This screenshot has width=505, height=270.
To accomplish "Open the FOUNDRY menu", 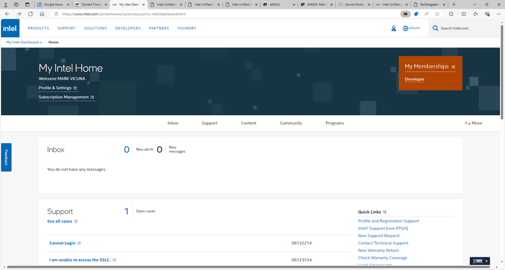I will click(187, 28).
